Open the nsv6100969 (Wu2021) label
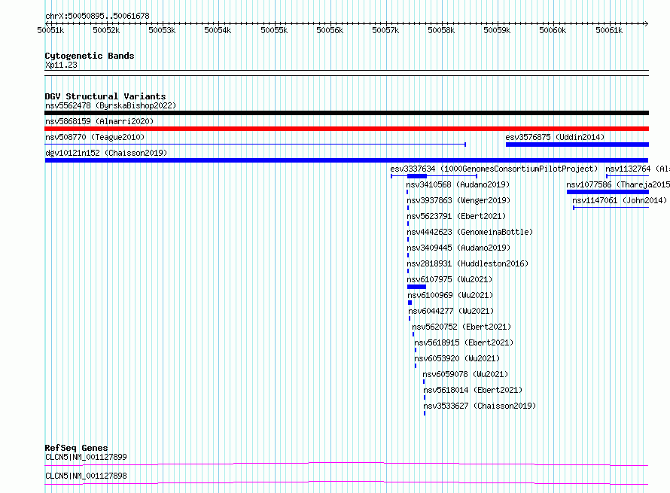Screen dimensions: 670x493 pos(450,295)
